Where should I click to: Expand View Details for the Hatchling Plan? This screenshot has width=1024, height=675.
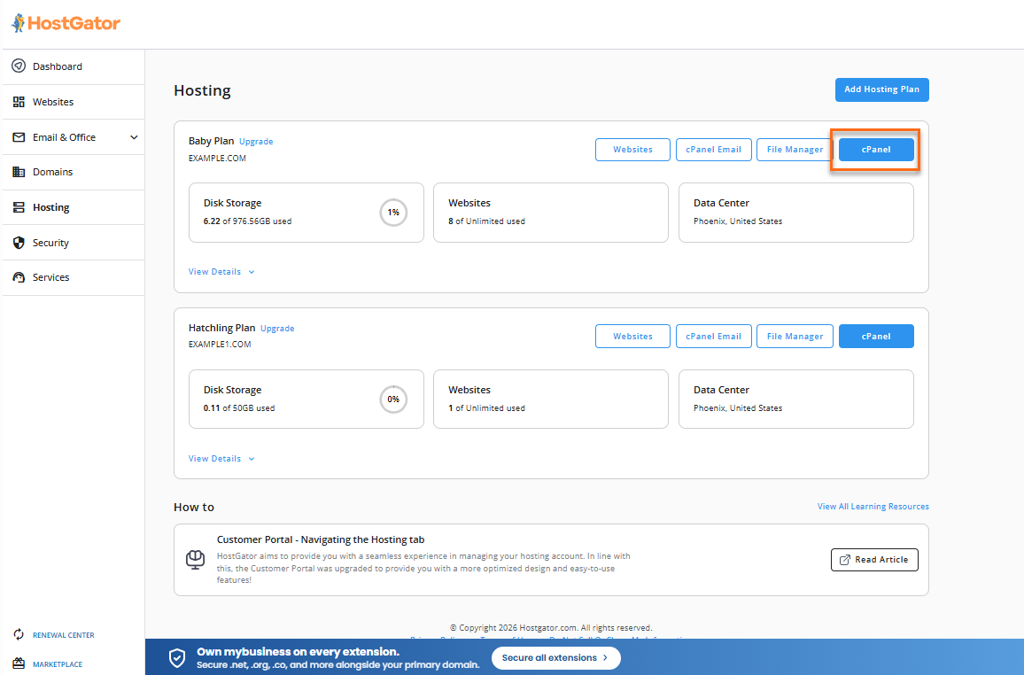[x=221, y=458]
